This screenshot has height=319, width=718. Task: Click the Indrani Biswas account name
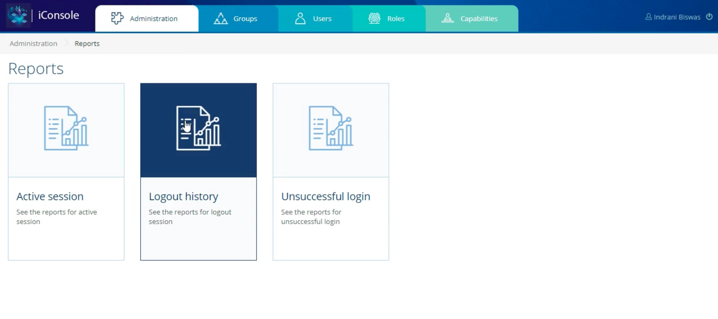pyautogui.click(x=677, y=17)
